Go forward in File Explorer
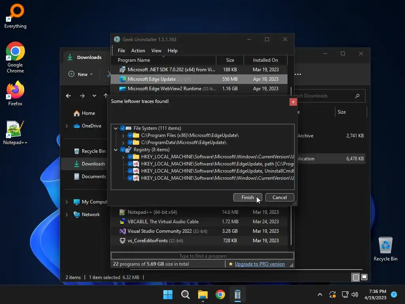The height and width of the screenshot is (304, 405). pyautogui.click(x=82, y=96)
